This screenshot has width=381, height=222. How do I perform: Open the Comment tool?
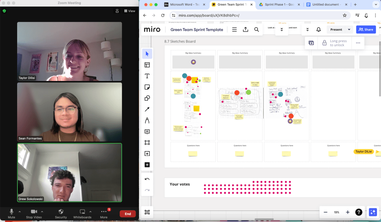tap(147, 132)
